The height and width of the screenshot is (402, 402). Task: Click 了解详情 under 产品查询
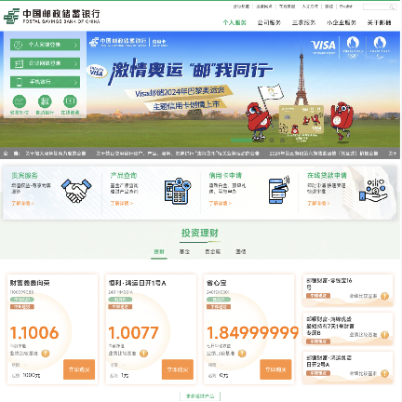pos(122,203)
